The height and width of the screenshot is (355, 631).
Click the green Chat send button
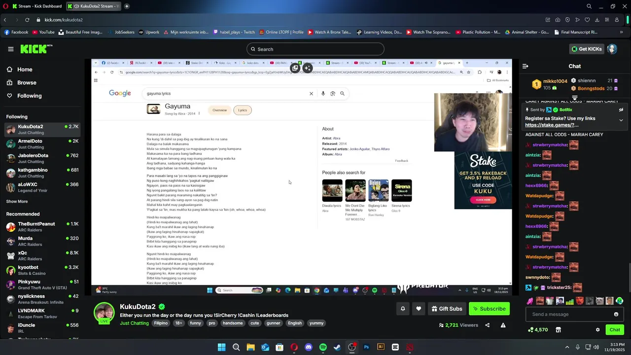click(614, 330)
